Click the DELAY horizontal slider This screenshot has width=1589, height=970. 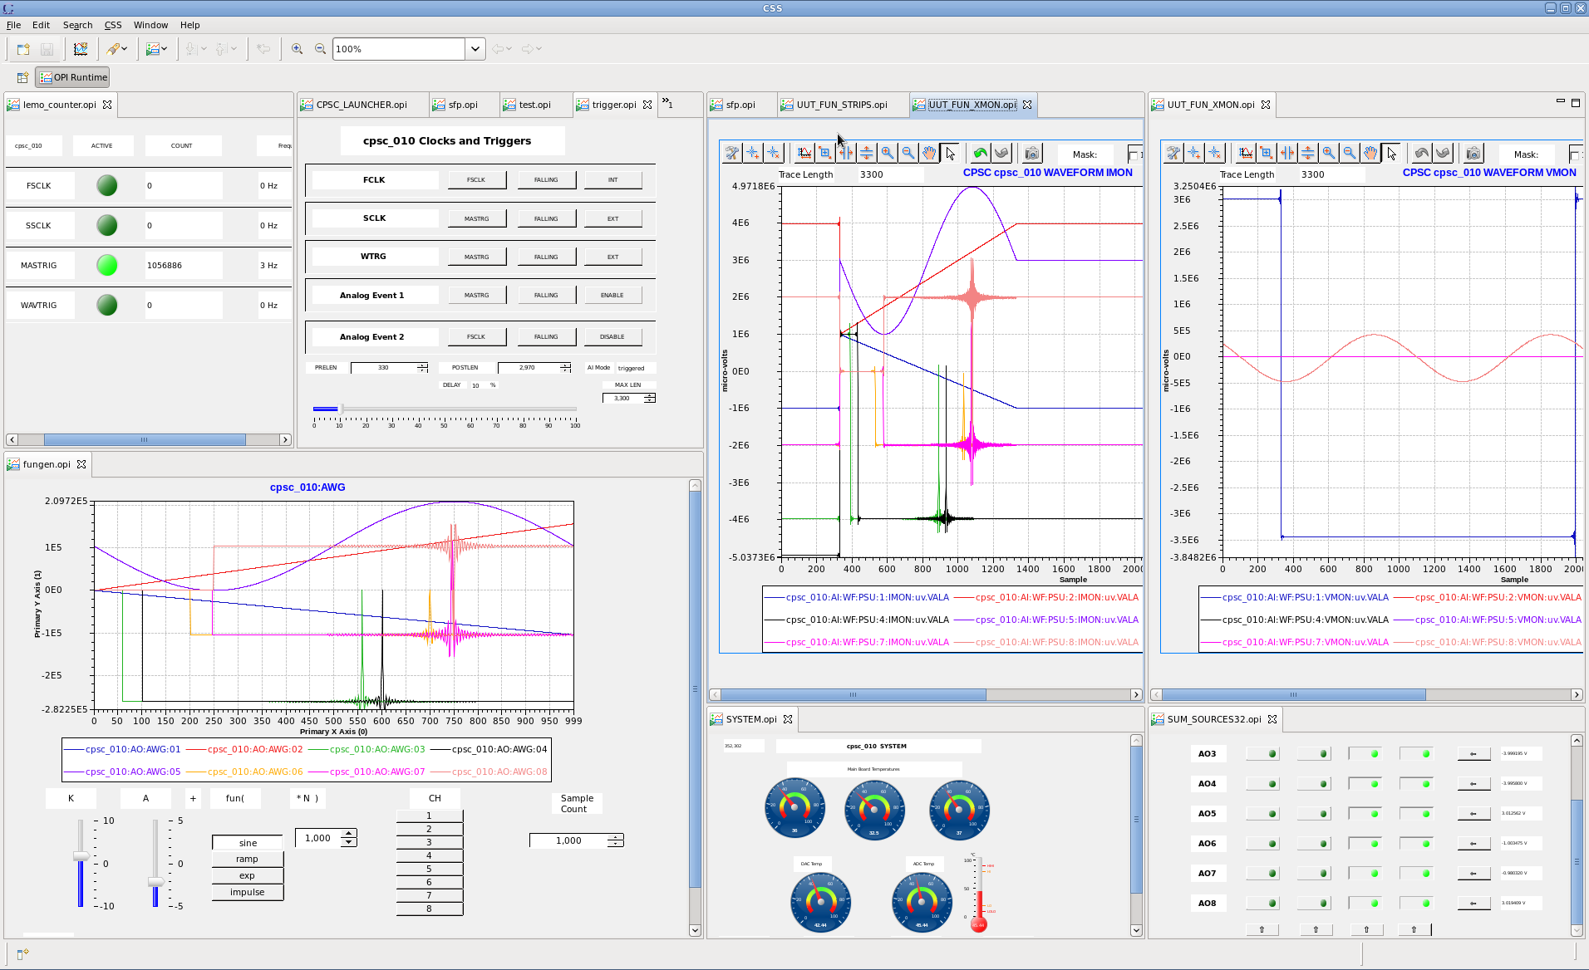(445, 409)
